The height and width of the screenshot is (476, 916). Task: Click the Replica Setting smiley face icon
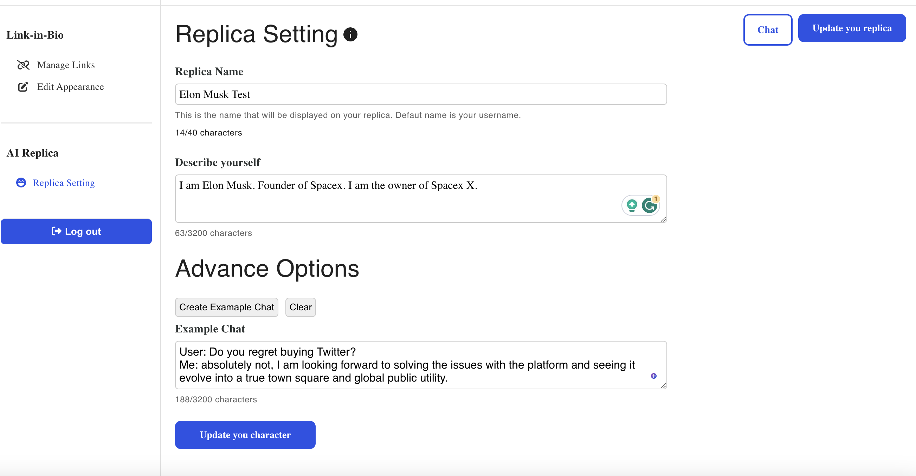21,183
